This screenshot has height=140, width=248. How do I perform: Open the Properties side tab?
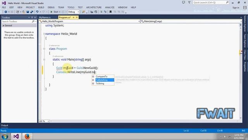245,67
